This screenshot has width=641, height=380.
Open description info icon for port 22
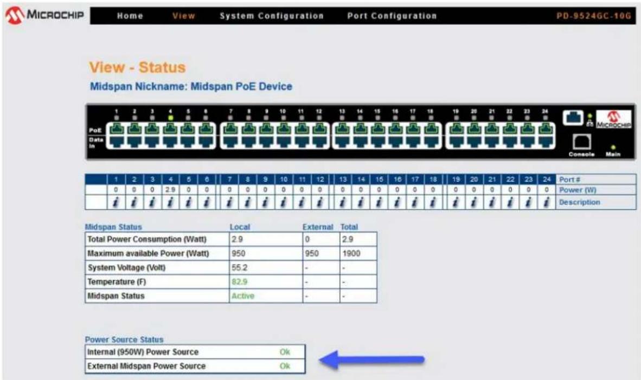510,202
